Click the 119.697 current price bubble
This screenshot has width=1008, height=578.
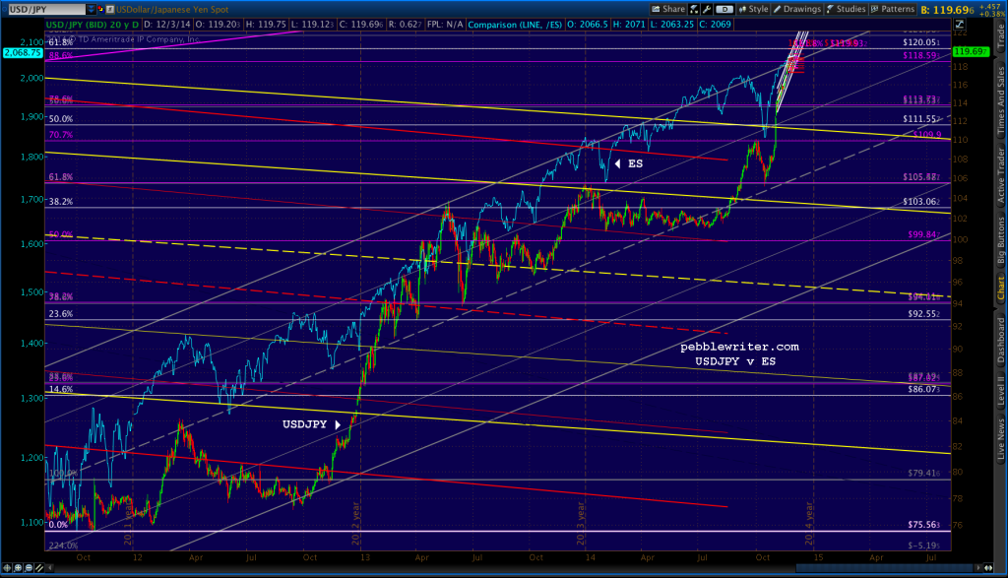971,51
